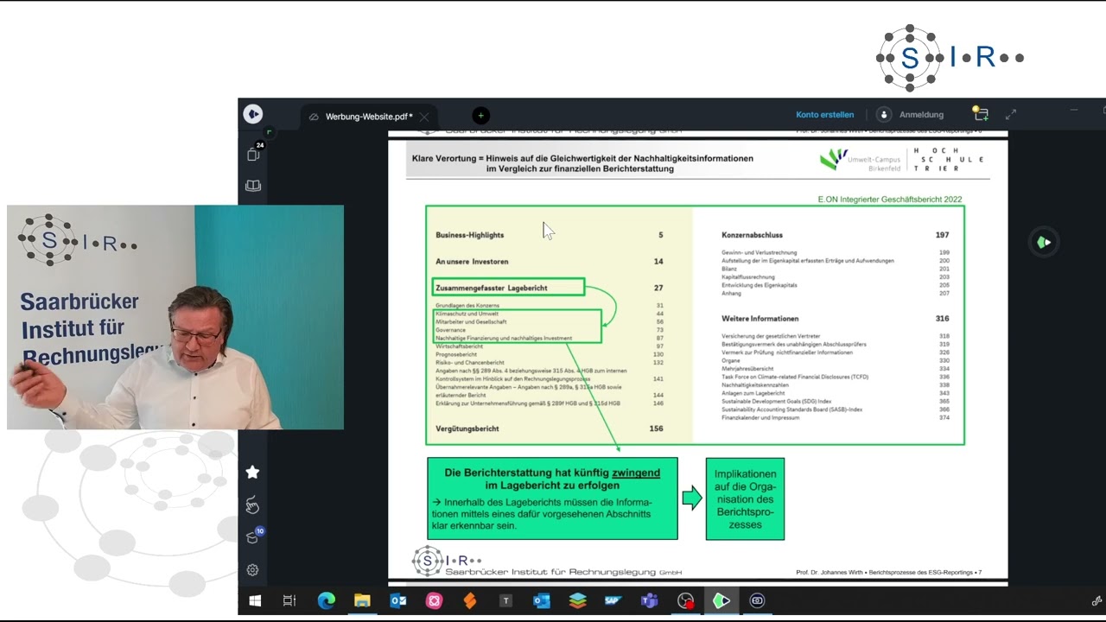Click the Konto erstellen link
Image resolution: width=1106 pixels, height=622 pixels.
824,115
